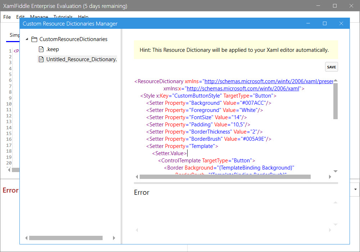Click the ControlTemplate TargetType="Button" line
The width and height of the screenshot is (360, 252).
coord(207,161)
